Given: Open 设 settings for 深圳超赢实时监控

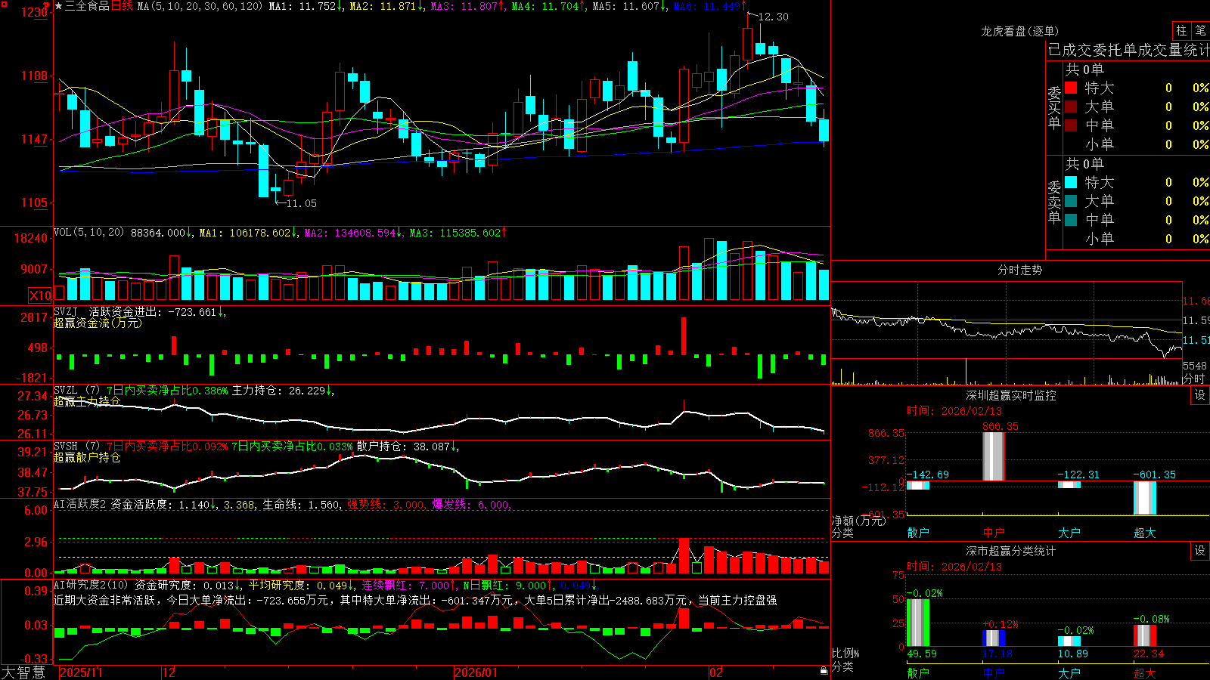Looking at the screenshot, I should (x=1200, y=395).
